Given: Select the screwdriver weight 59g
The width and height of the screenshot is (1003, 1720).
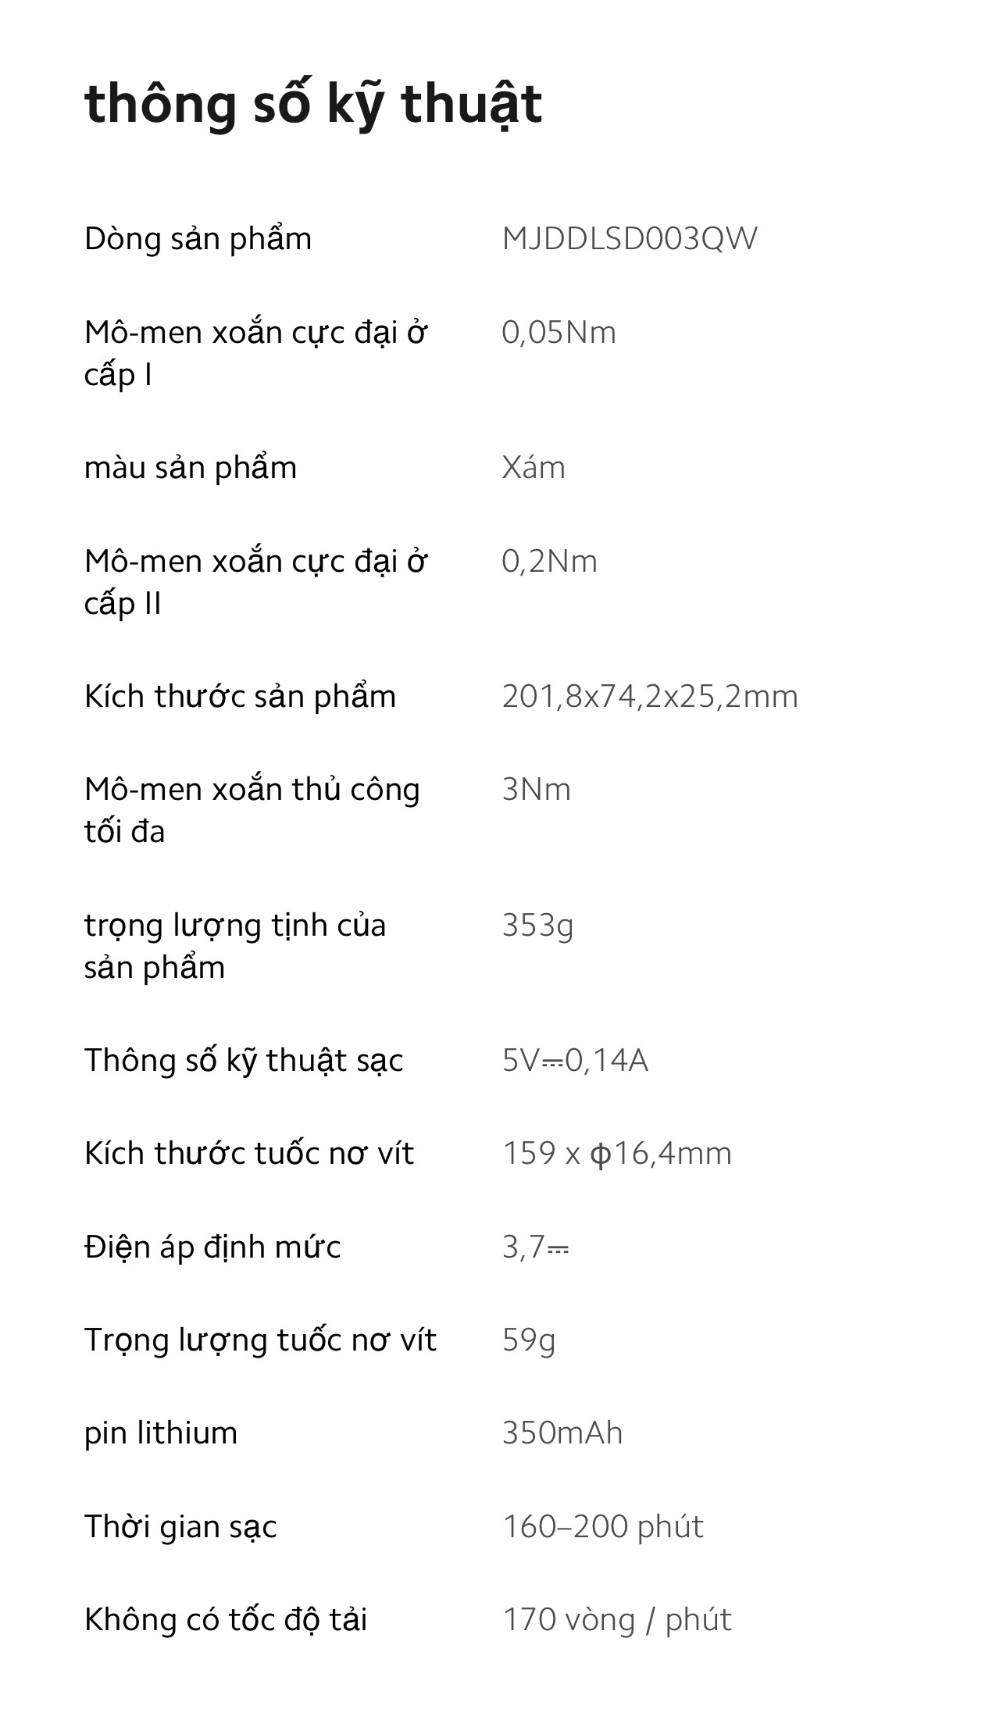Looking at the screenshot, I should click(x=529, y=1341).
